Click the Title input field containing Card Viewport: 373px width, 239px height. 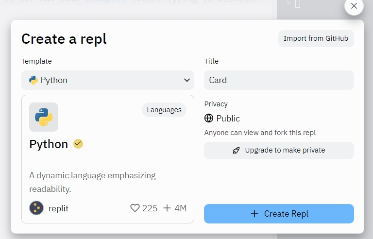click(x=279, y=80)
